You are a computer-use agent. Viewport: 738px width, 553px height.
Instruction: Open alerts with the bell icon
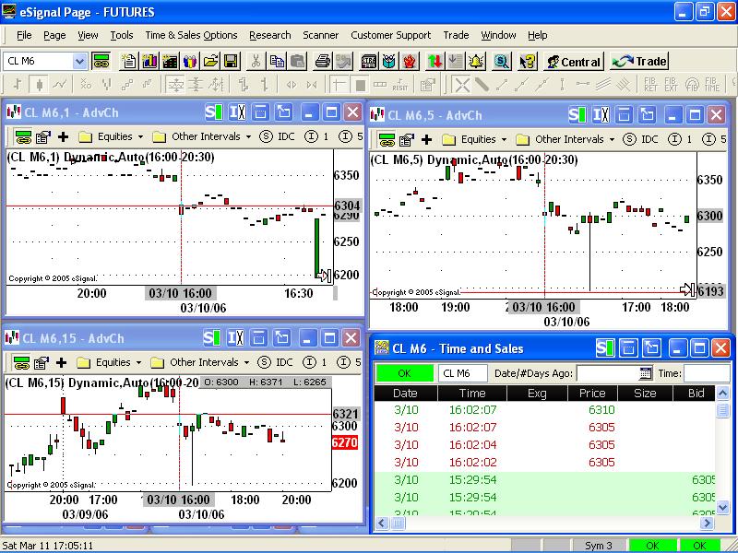coord(476,61)
